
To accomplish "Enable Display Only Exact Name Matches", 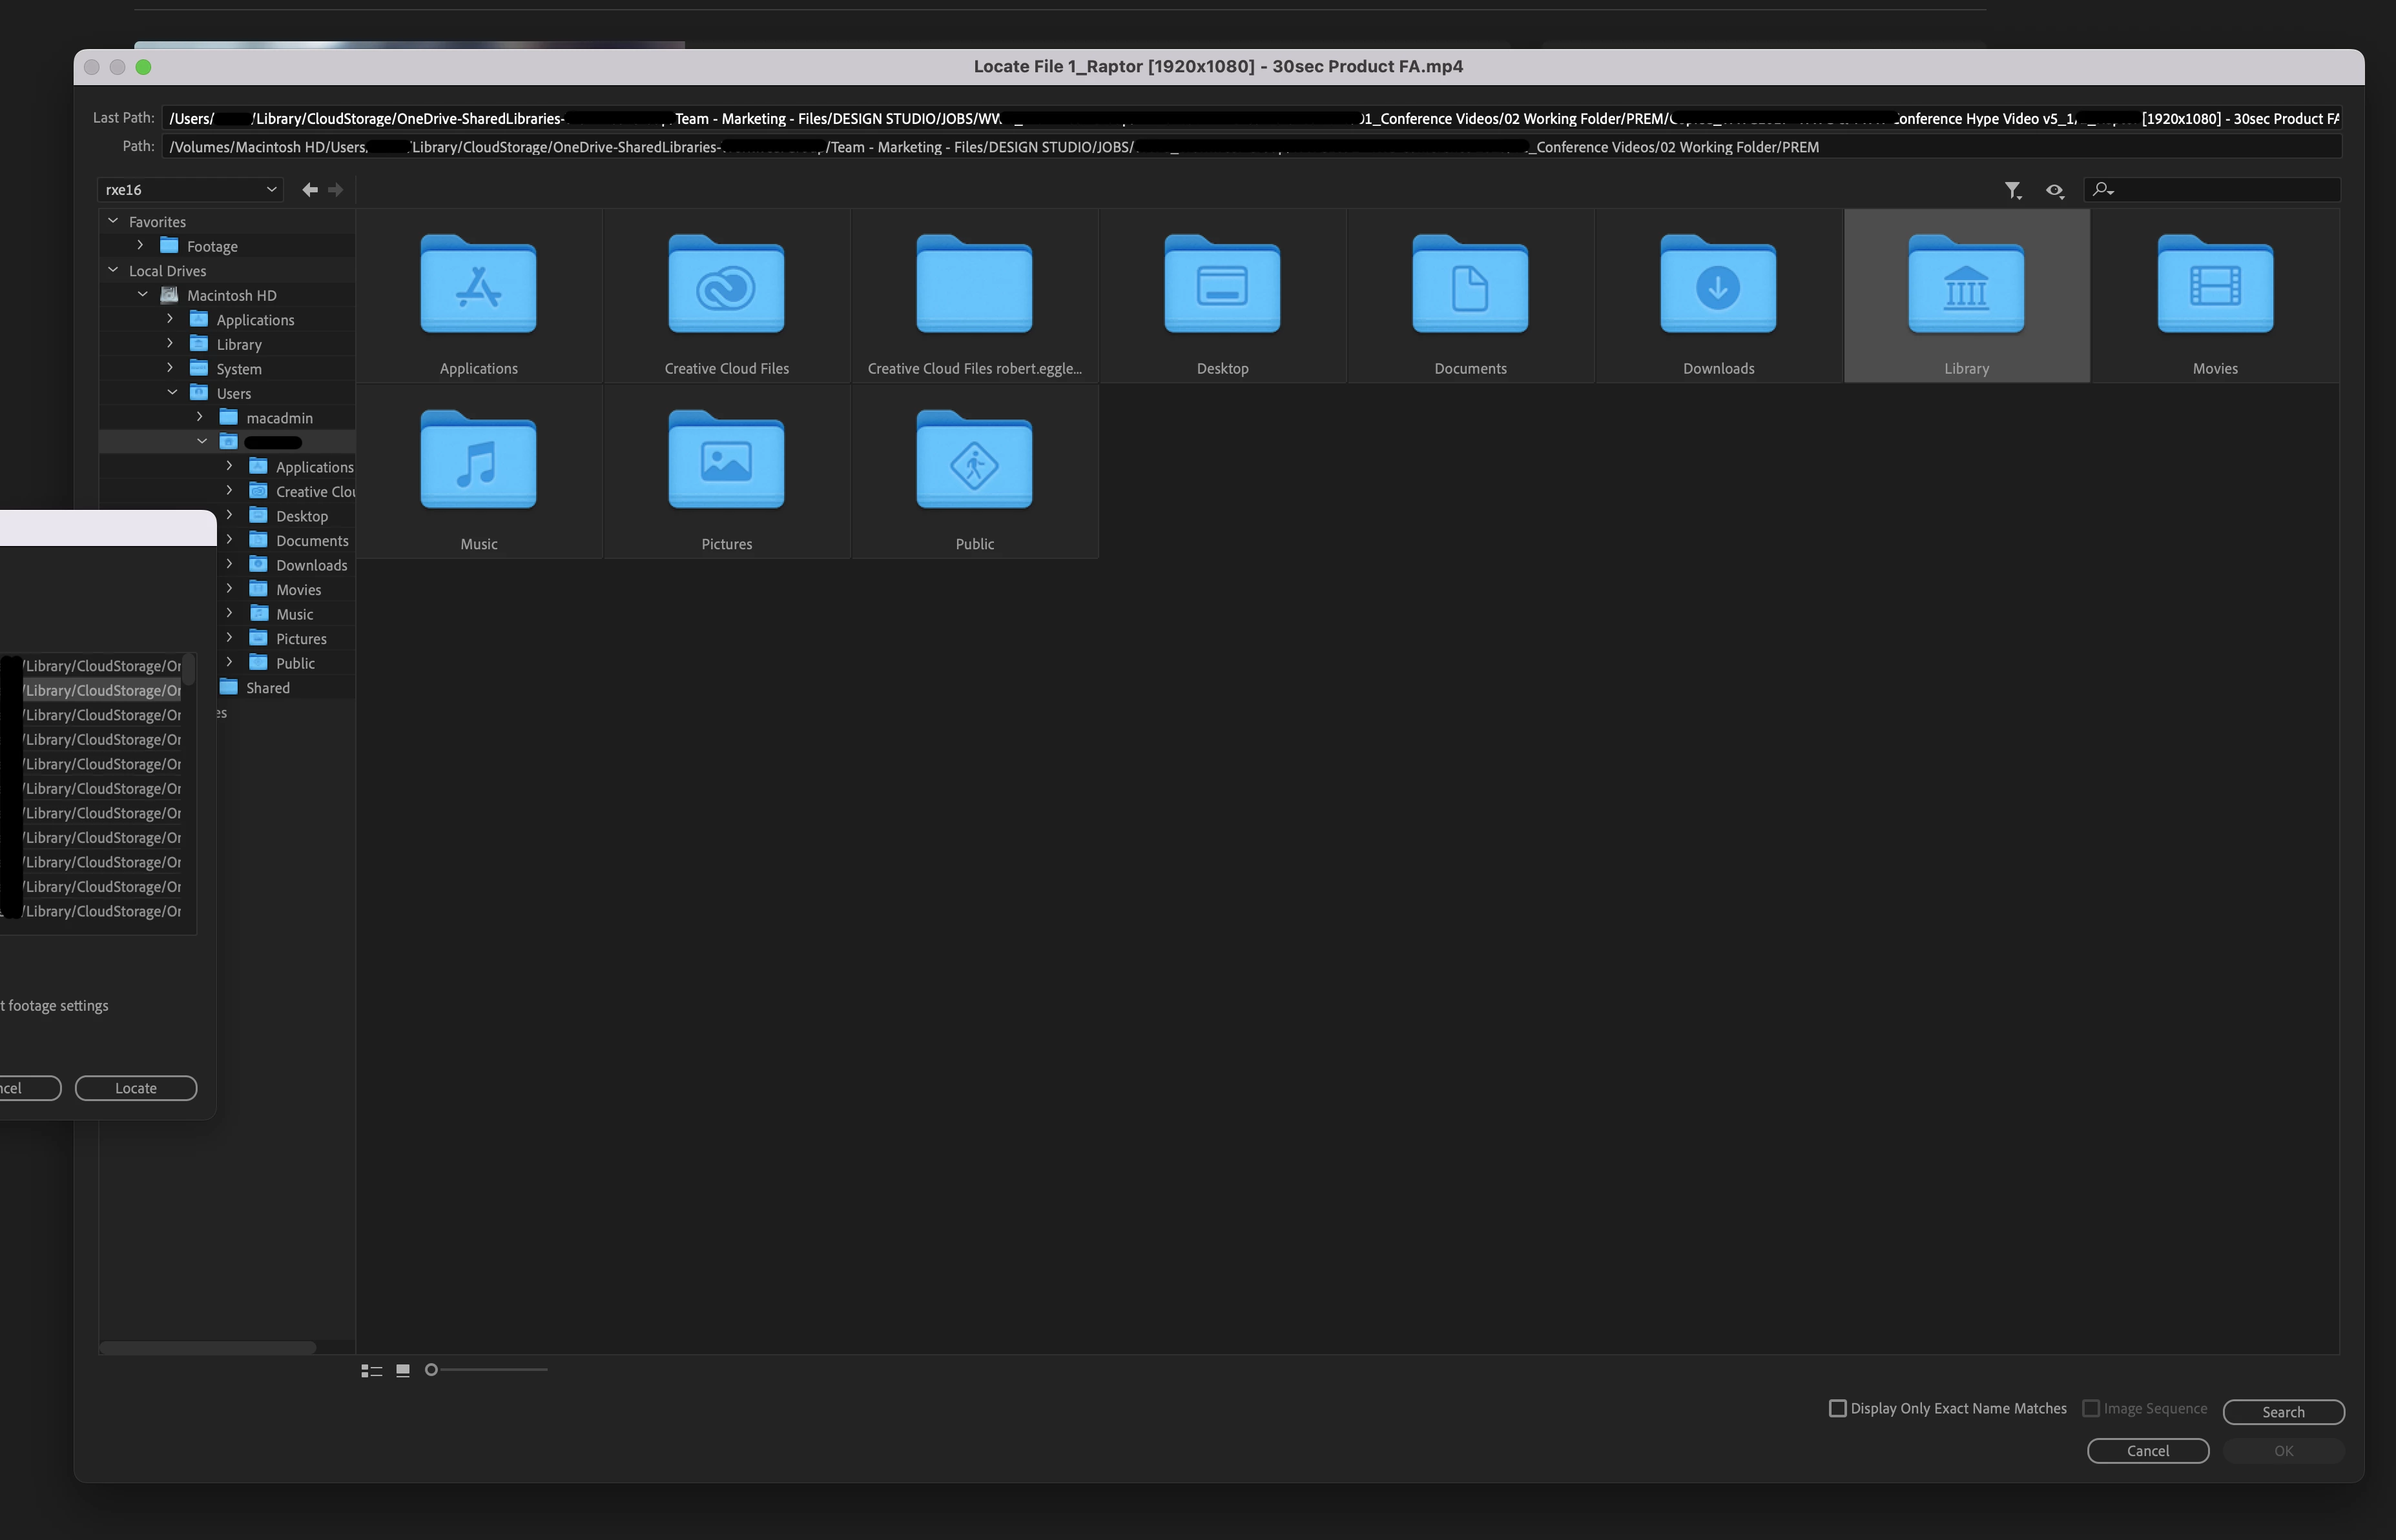I will pos(1838,1409).
